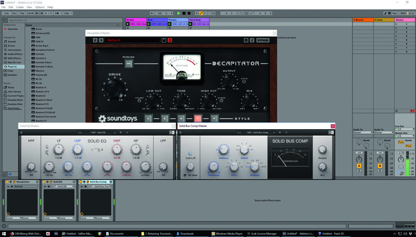
Task: Select style T in Decapitator
Action: tap(197, 118)
